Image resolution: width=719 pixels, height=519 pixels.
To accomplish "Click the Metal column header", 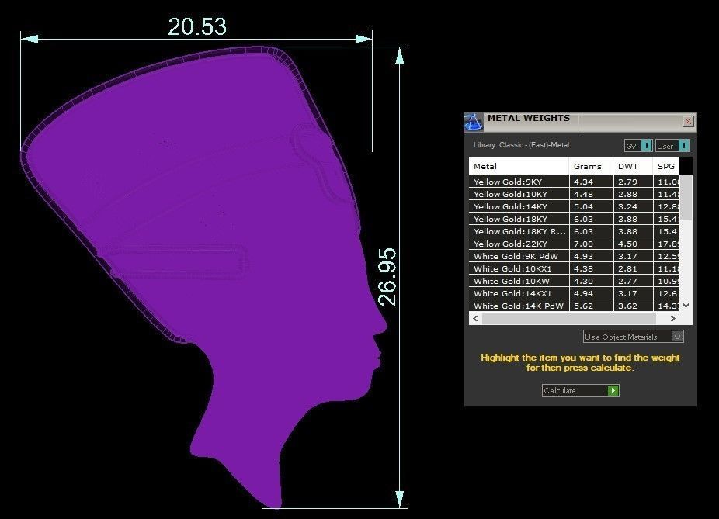I will pos(519,166).
